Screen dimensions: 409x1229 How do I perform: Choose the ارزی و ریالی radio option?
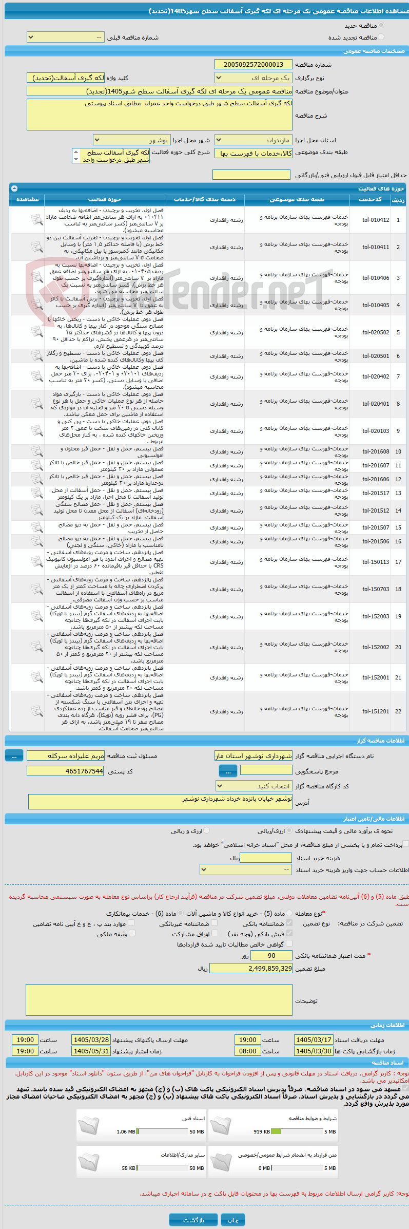tap(207, 830)
